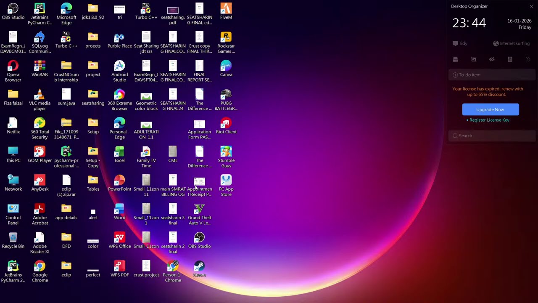Select the AnyDesk desktop icon
The height and width of the screenshot is (303, 538).
pyautogui.click(x=40, y=183)
